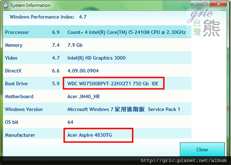The height and width of the screenshot is (165, 231).
Task: Click the 'Windows Version' row label
Action: pos(24,109)
